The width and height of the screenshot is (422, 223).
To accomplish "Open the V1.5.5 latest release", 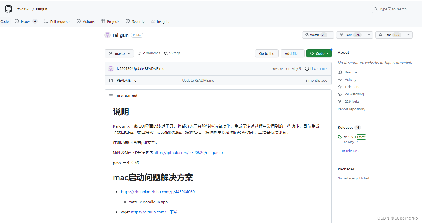I will [x=349, y=137].
